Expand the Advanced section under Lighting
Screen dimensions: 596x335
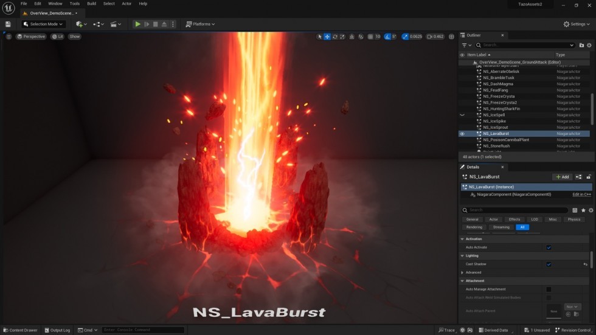(x=463, y=272)
